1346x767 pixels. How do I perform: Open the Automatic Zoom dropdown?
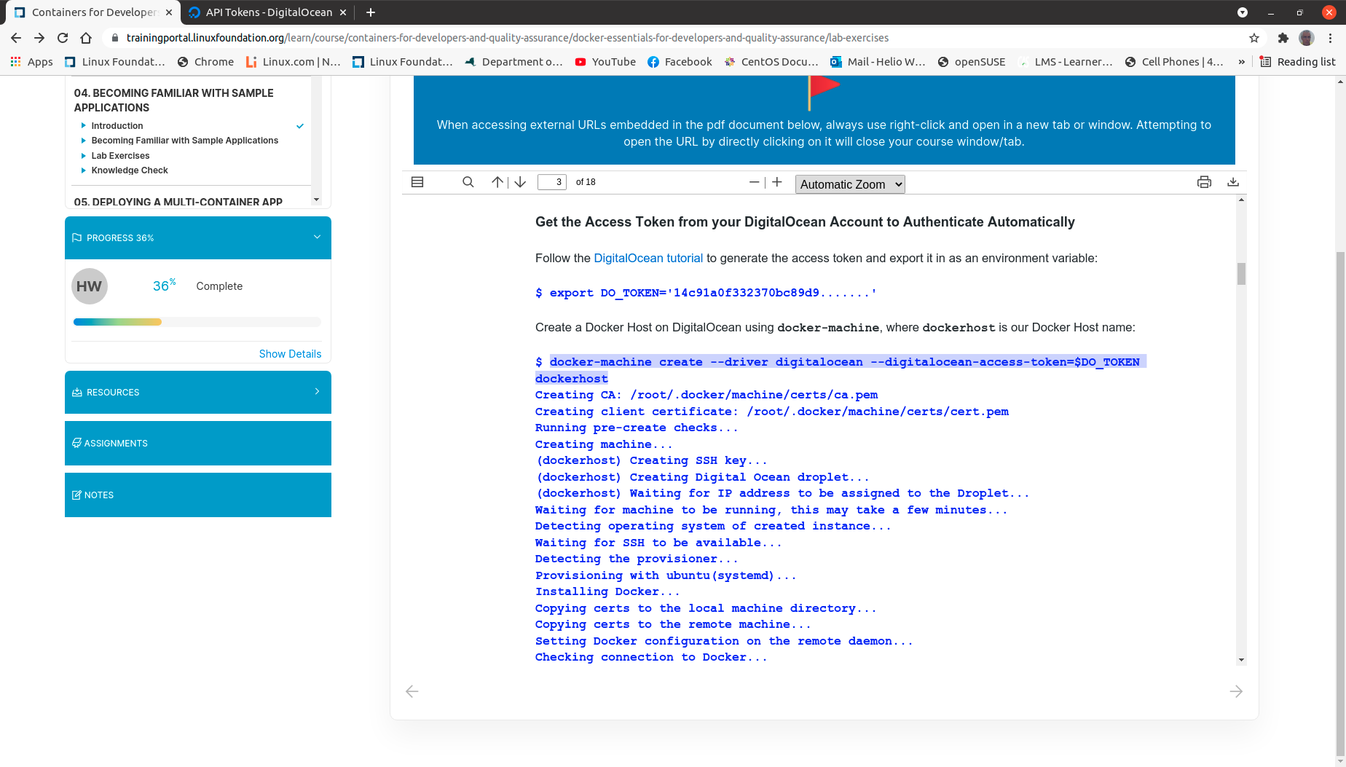pyautogui.click(x=850, y=184)
